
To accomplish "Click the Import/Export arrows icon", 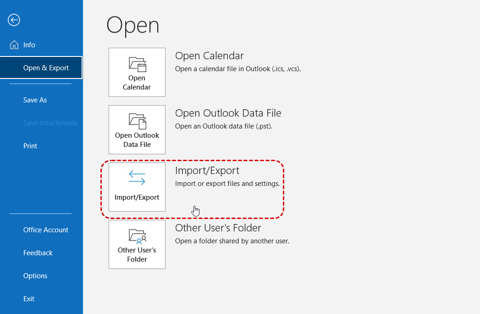I will pos(137,178).
